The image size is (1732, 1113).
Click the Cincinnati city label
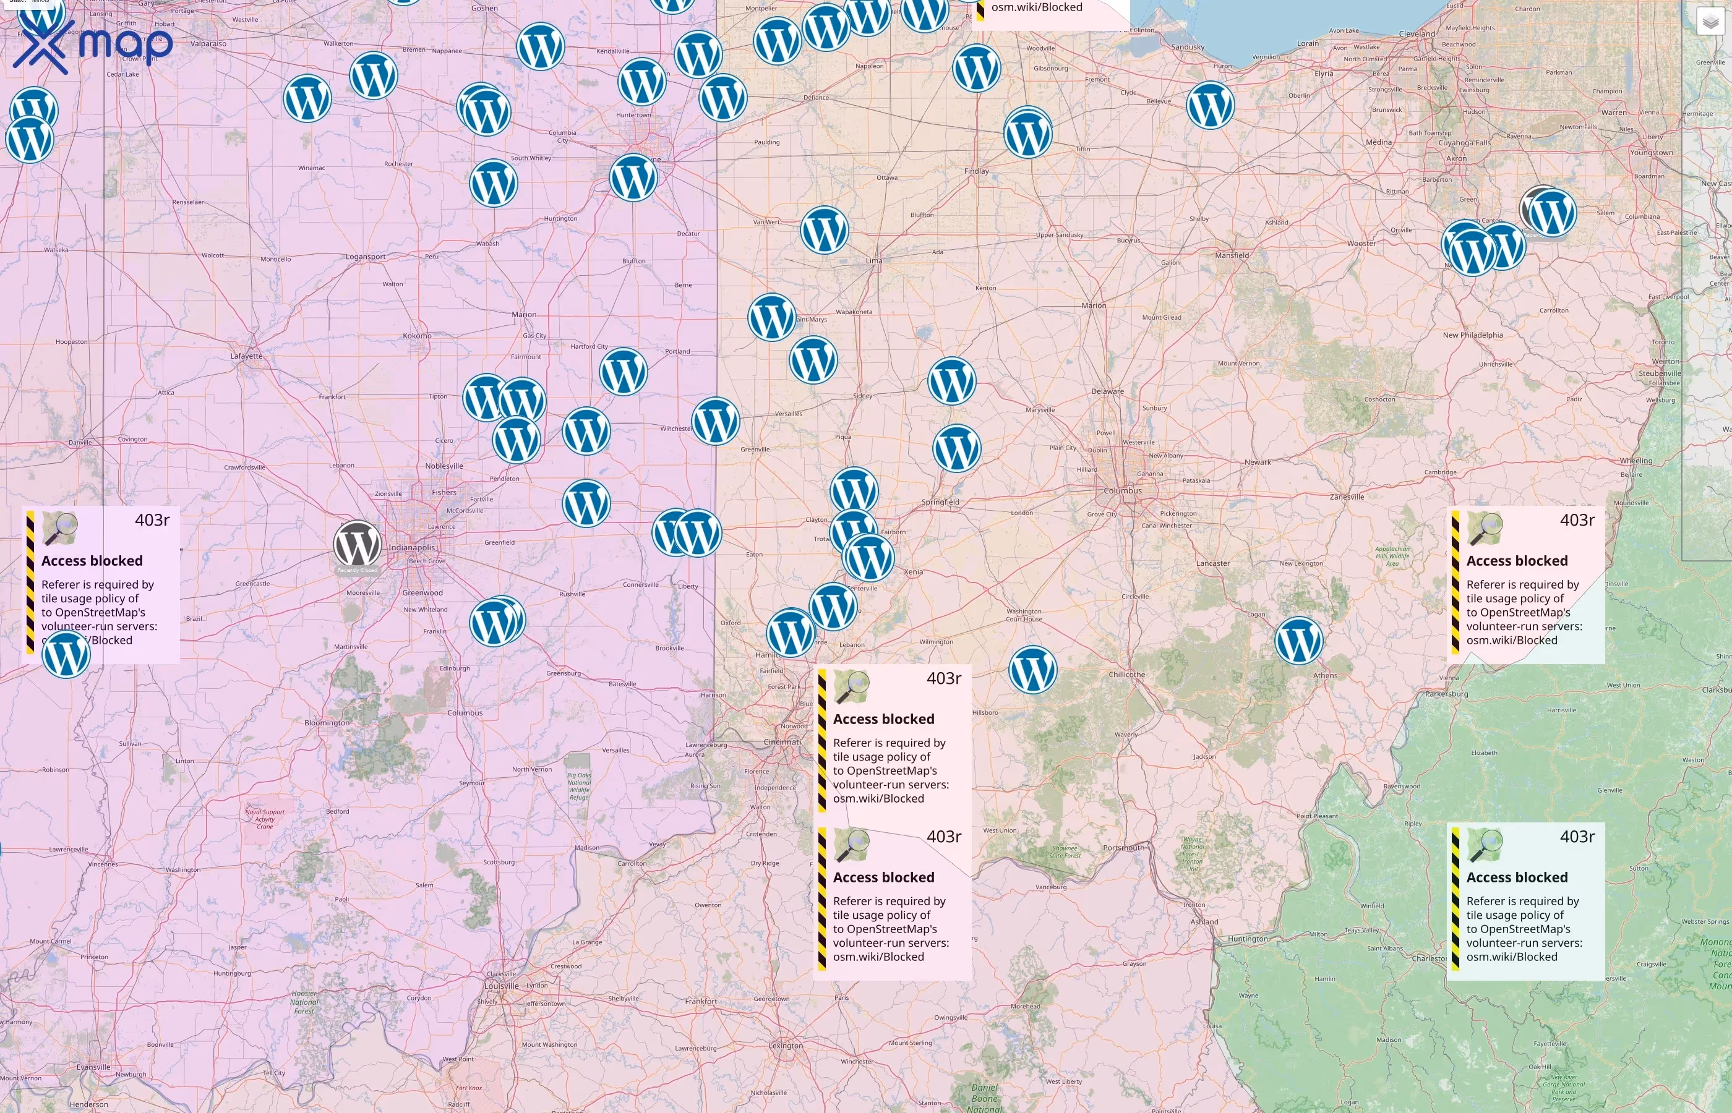pyautogui.click(x=782, y=742)
